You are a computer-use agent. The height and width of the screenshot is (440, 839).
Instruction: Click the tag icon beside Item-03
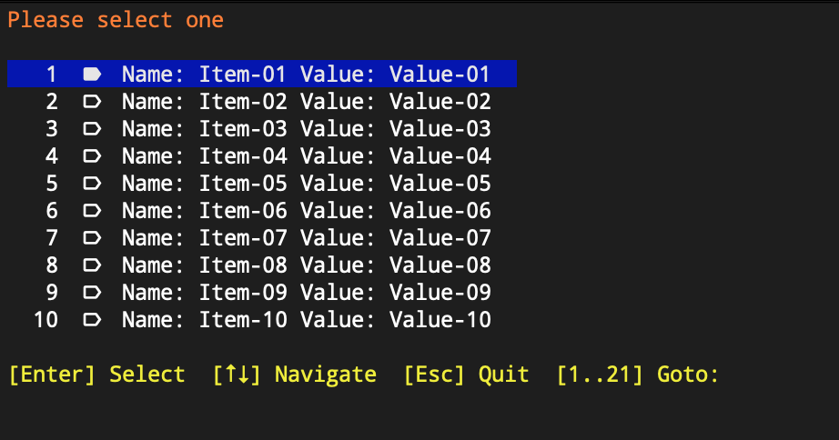click(92, 128)
